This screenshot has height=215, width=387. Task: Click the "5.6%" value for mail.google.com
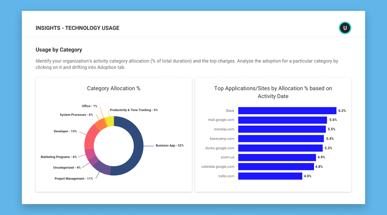(333, 120)
